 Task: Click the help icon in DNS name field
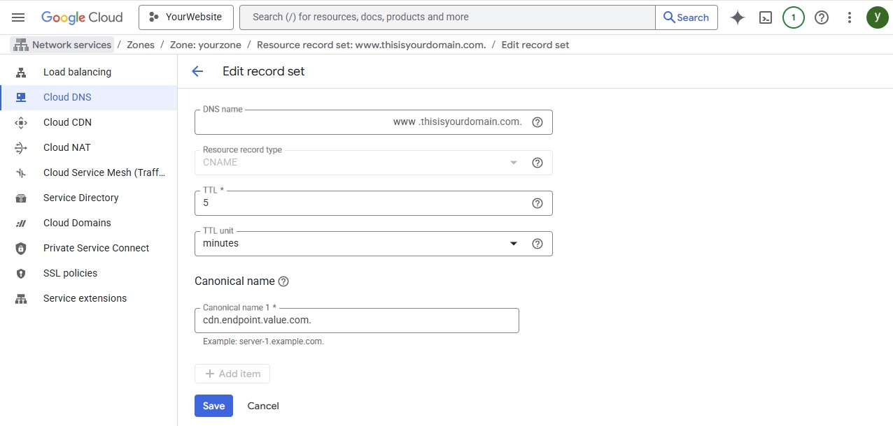coord(537,122)
